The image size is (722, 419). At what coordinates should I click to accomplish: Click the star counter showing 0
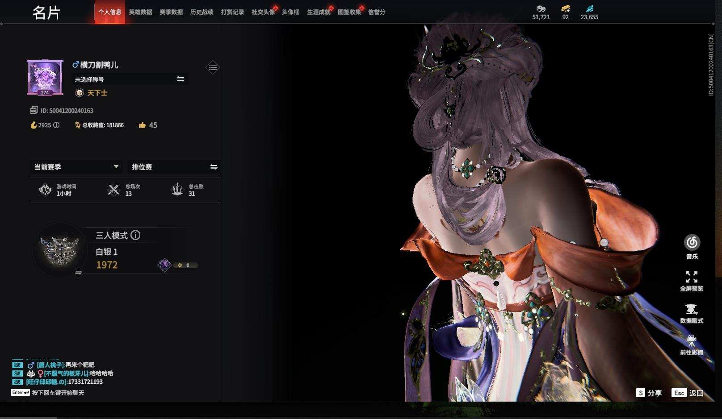point(185,265)
